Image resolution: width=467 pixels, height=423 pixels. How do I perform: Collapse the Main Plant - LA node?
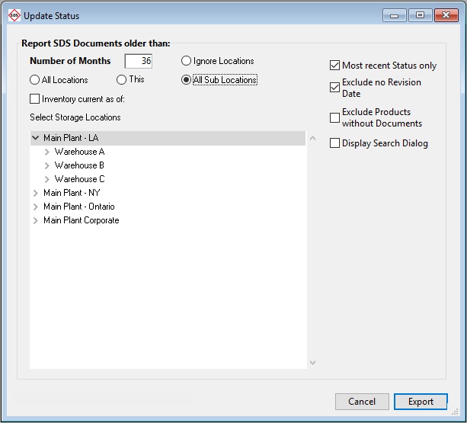[x=36, y=139]
